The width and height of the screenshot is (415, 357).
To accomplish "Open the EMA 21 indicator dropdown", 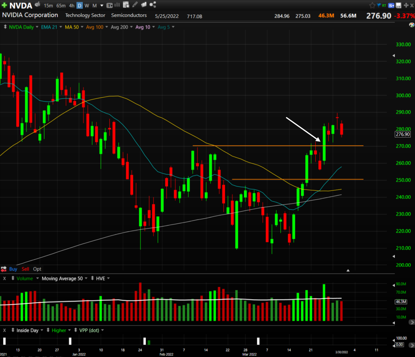I will tap(61, 27).
